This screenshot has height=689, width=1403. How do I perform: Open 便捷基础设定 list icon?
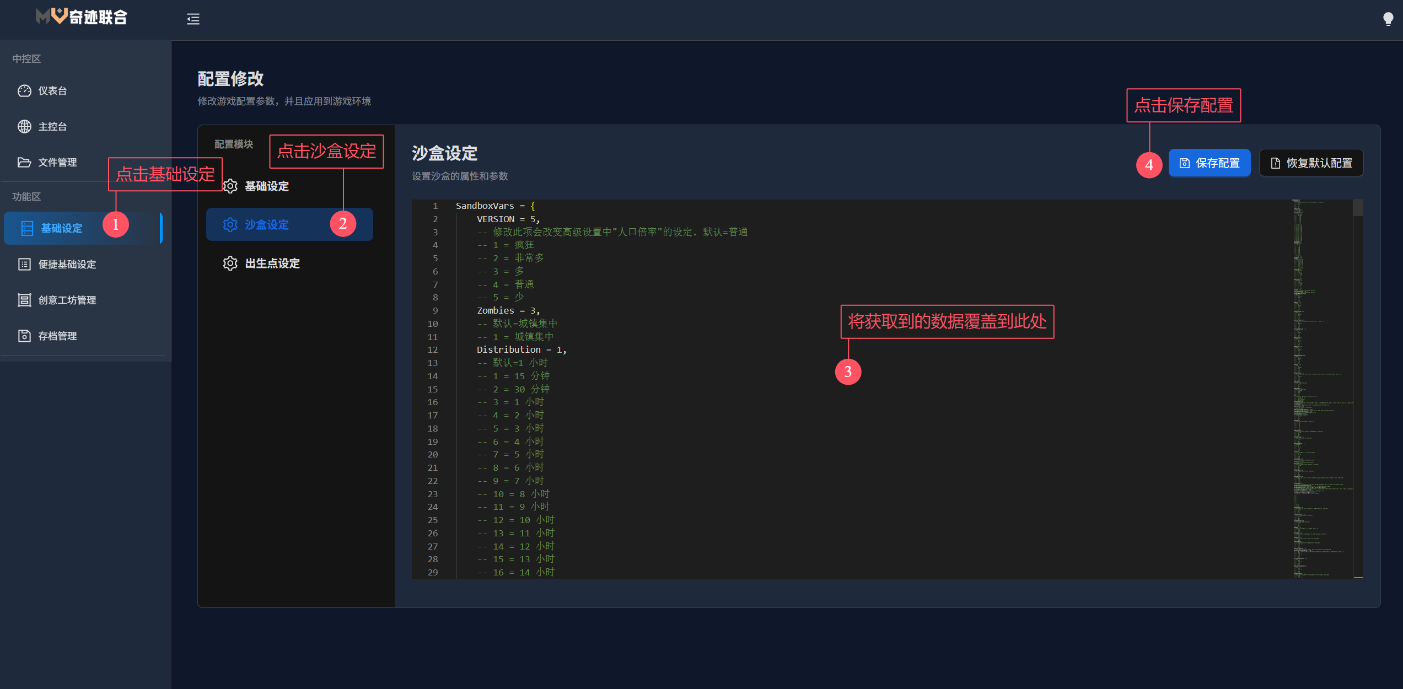pyautogui.click(x=24, y=265)
